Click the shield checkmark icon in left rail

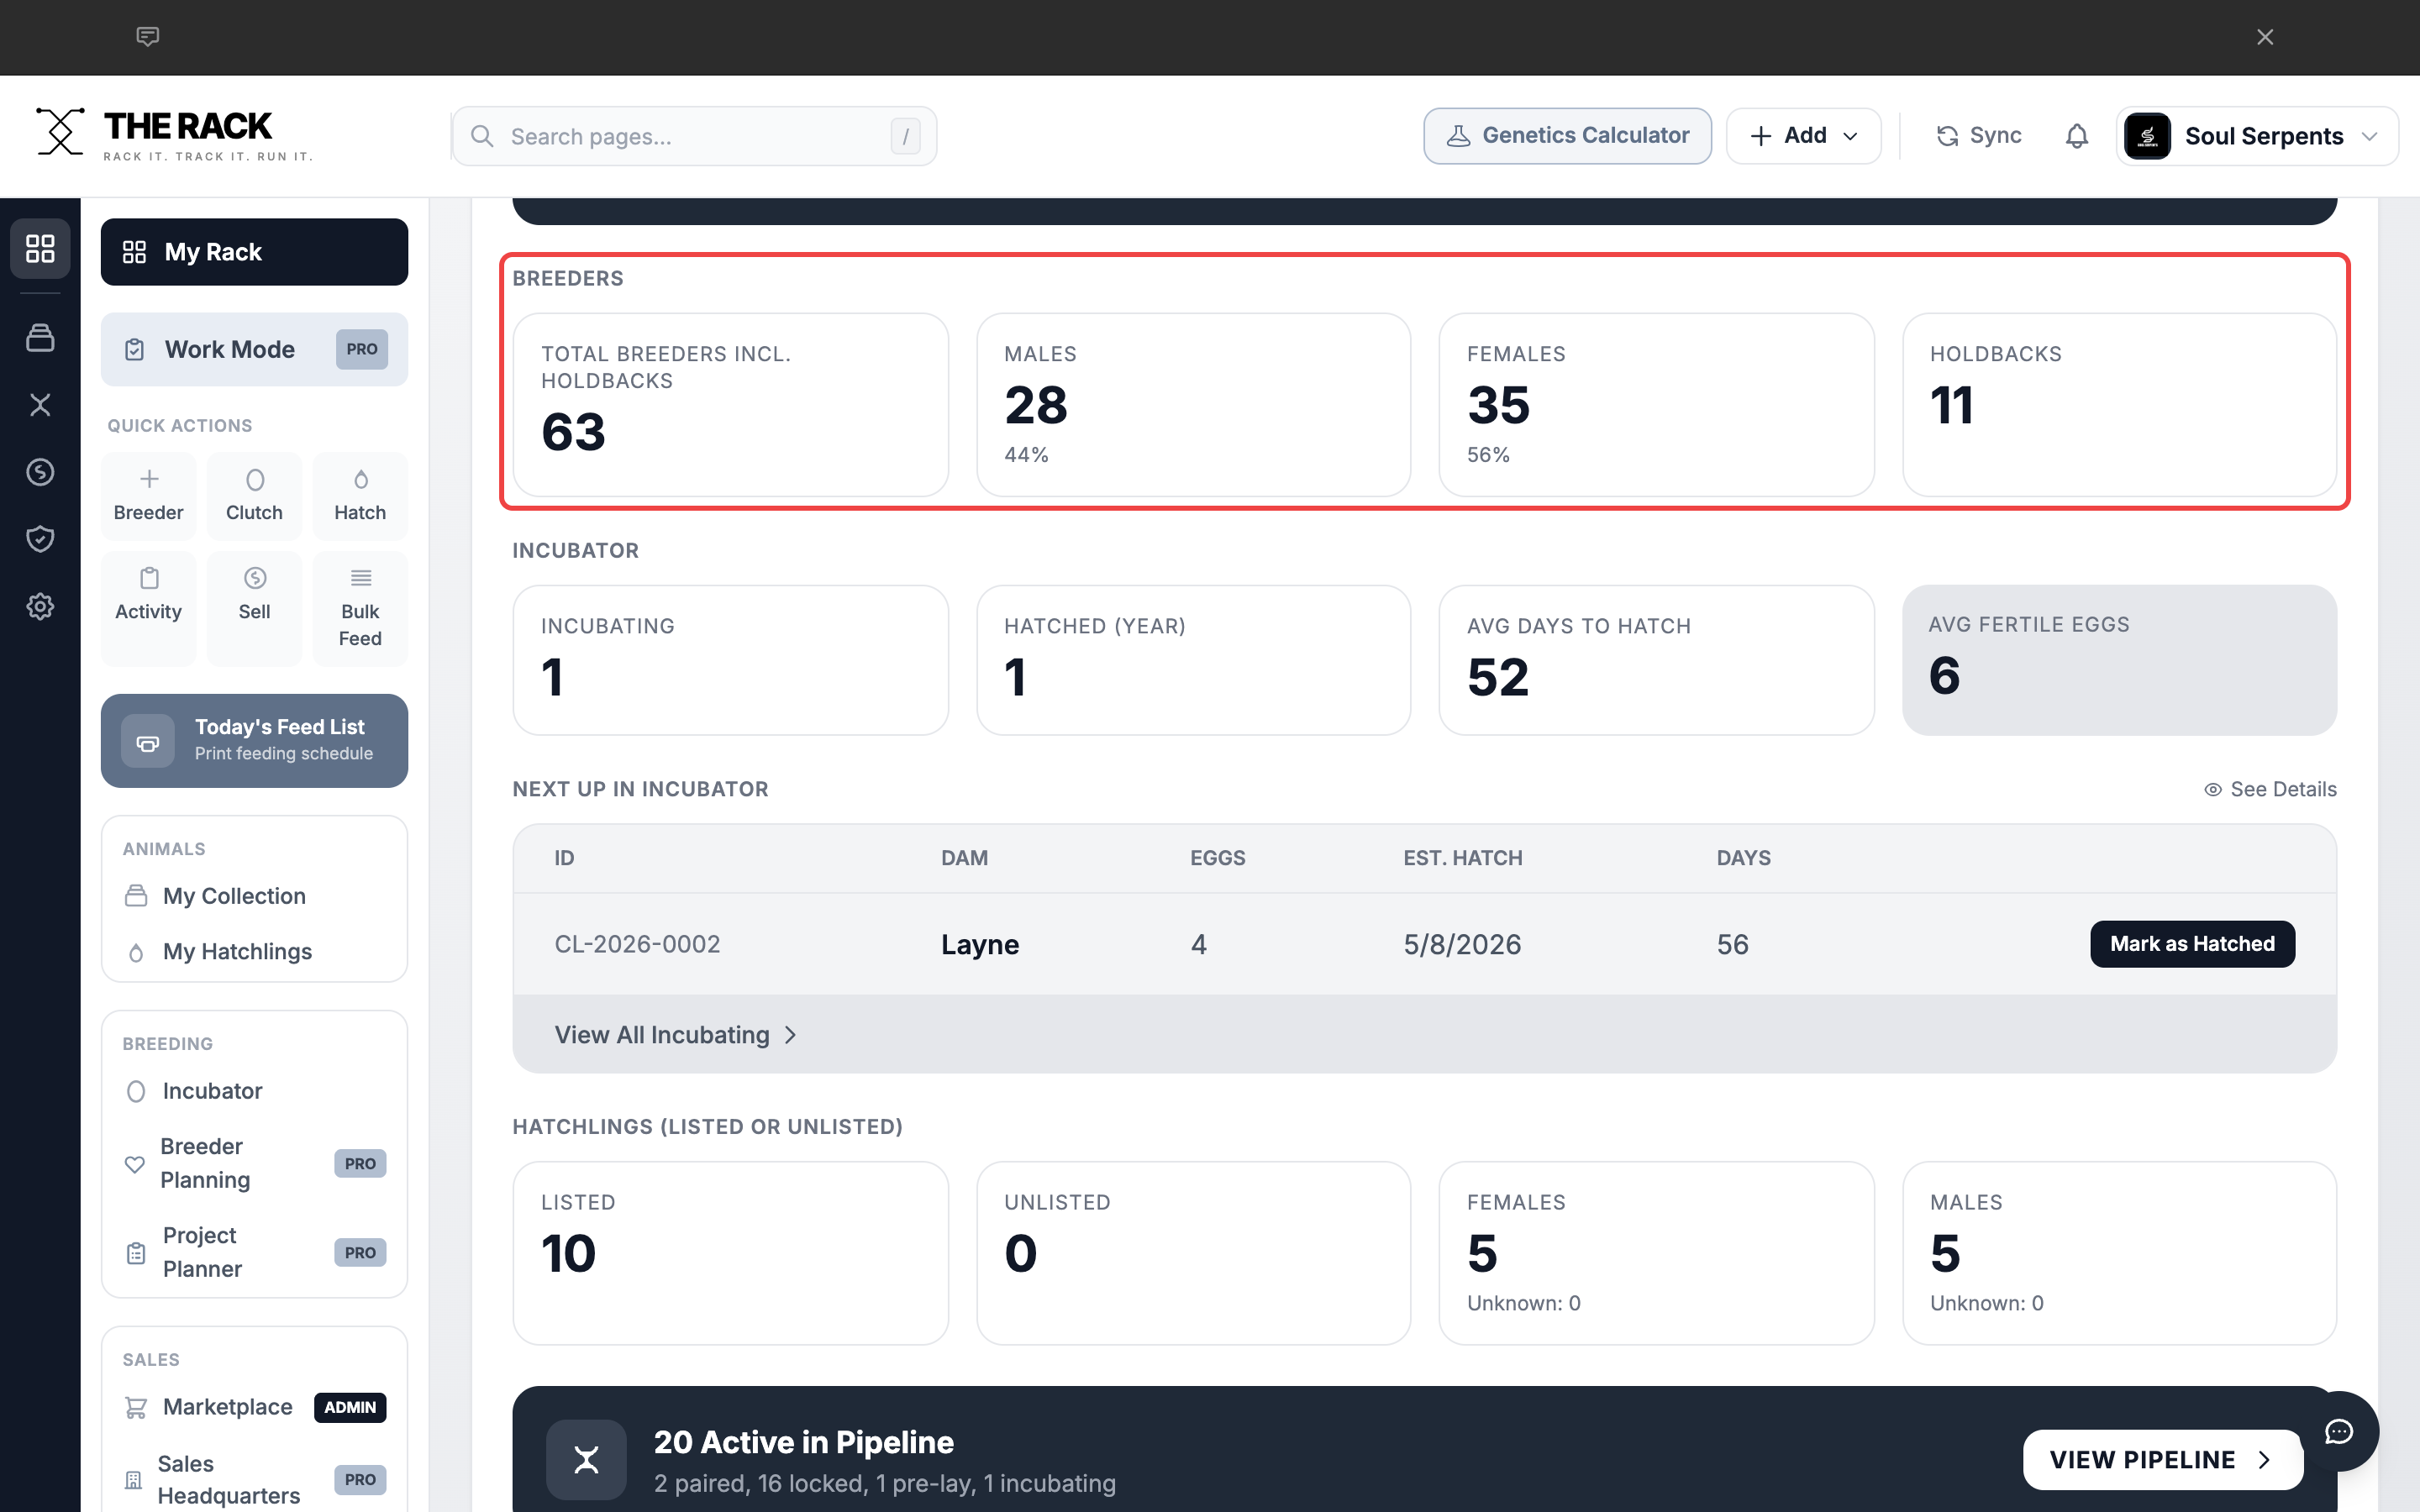pos(40,539)
